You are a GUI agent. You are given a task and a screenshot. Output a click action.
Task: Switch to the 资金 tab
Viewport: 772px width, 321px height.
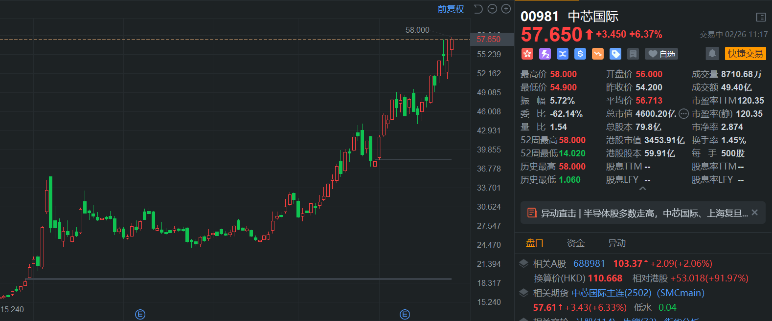(575, 243)
